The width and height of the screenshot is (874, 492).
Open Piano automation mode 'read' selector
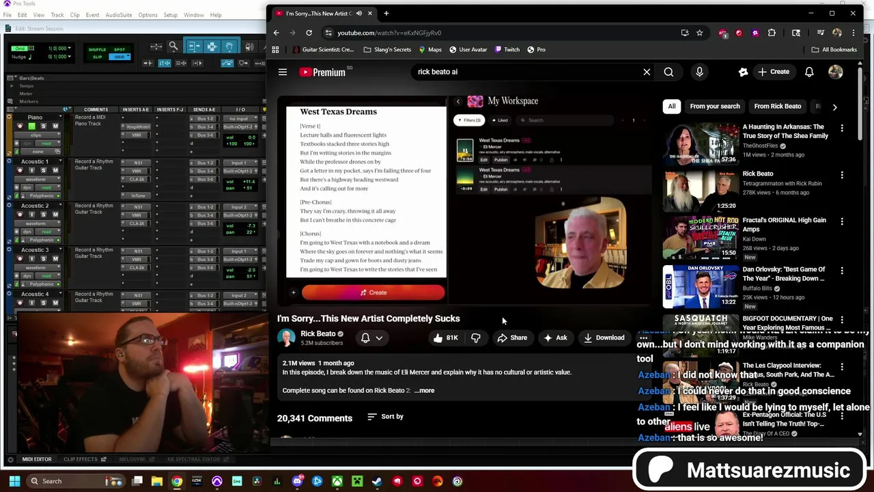(x=48, y=143)
